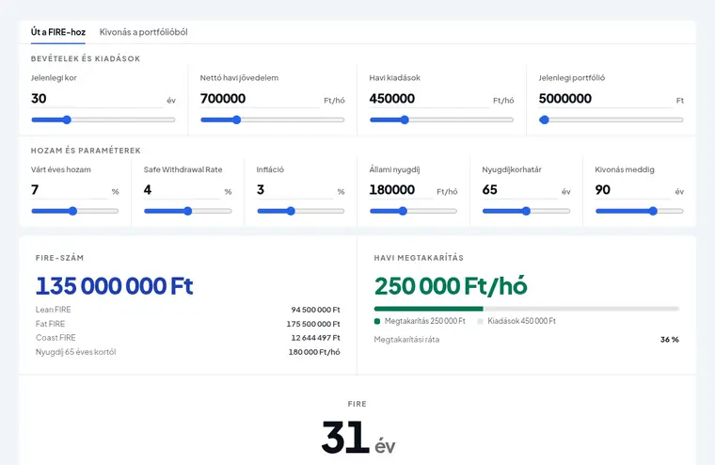Click the Megtakarítási ráta label

pyautogui.click(x=406, y=340)
